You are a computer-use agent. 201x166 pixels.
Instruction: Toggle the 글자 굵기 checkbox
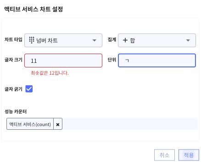point(29,89)
